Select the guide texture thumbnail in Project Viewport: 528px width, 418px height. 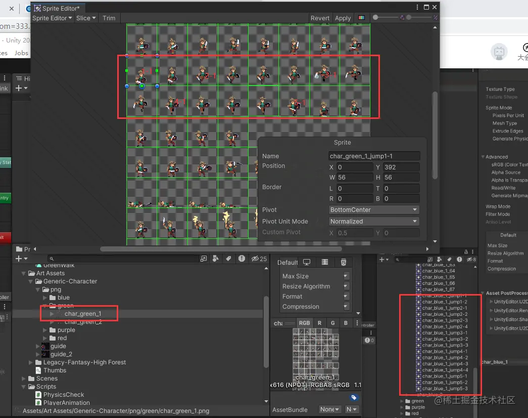(45, 346)
